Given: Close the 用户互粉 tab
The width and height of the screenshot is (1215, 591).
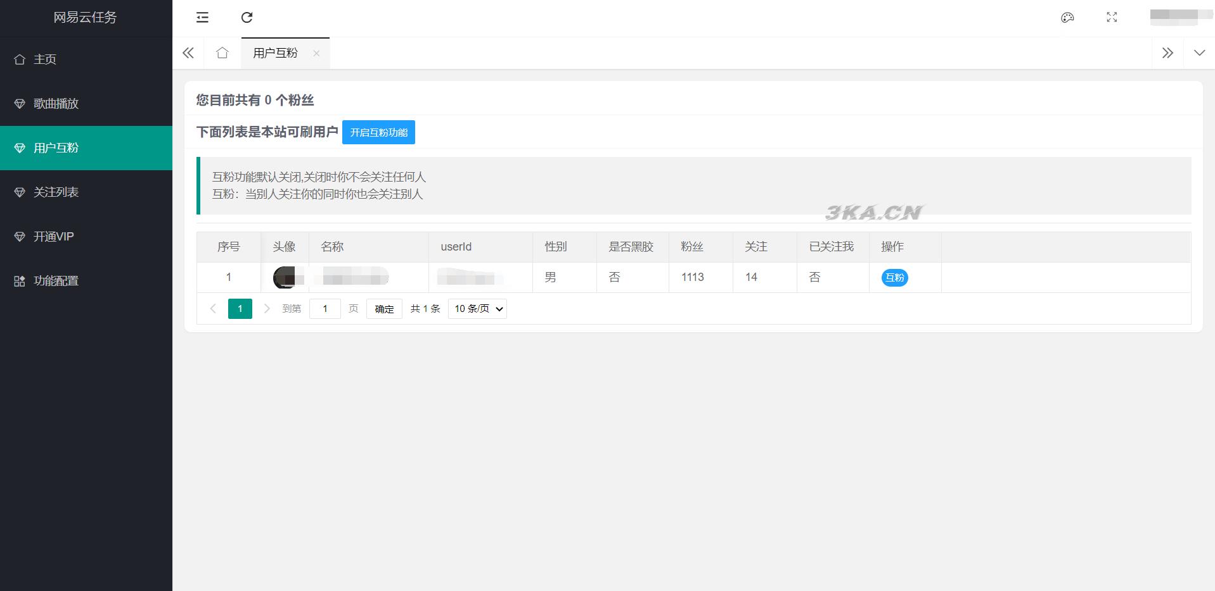Looking at the screenshot, I should pos(316,53).
